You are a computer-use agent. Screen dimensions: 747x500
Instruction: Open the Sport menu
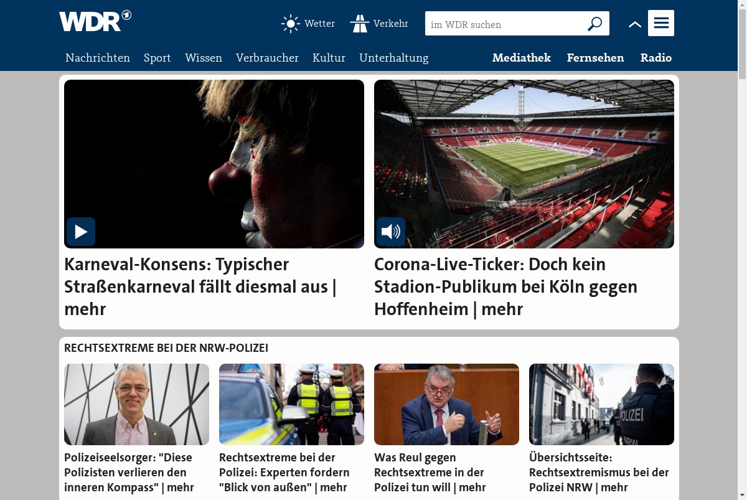tap(157, 58)
